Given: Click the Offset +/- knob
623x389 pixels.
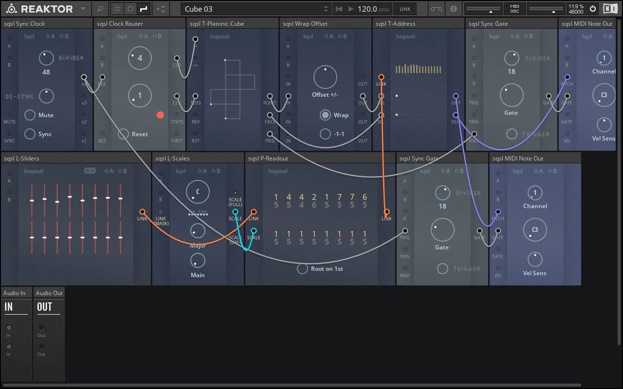Looking at the screenshot, I should coord(325,77).
